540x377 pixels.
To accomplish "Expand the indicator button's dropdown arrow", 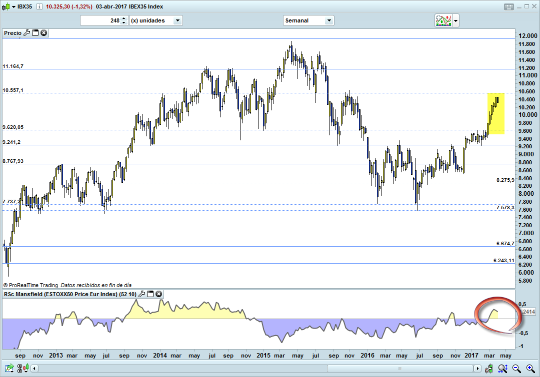I will 455,20.
